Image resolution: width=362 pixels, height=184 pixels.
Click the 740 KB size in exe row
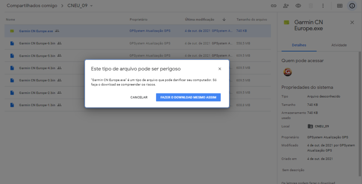click(242, 31)
